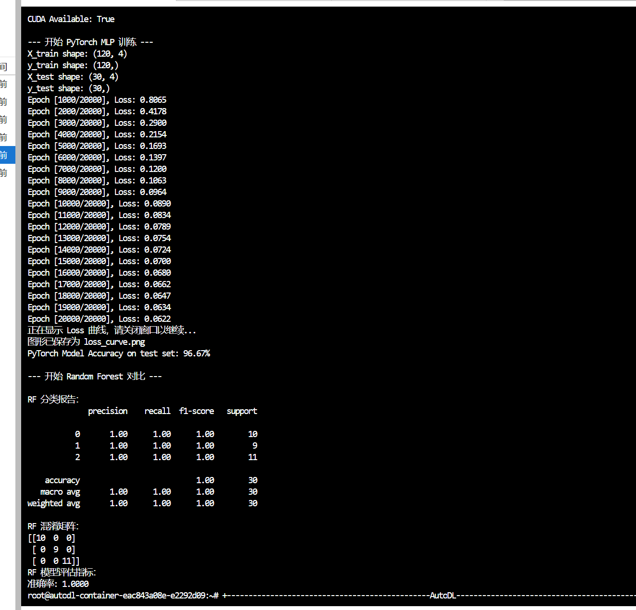Click the terminal prompt root@autodl-container line

point(123,596)
